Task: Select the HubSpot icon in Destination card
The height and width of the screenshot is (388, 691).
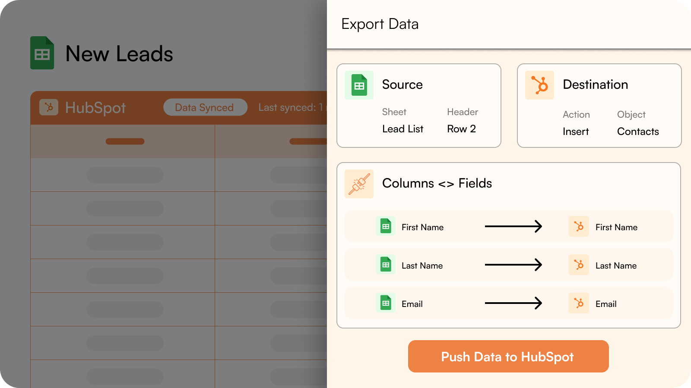Action: click(539, 85)
